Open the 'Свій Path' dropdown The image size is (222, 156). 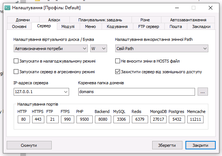tap(161, 49)
